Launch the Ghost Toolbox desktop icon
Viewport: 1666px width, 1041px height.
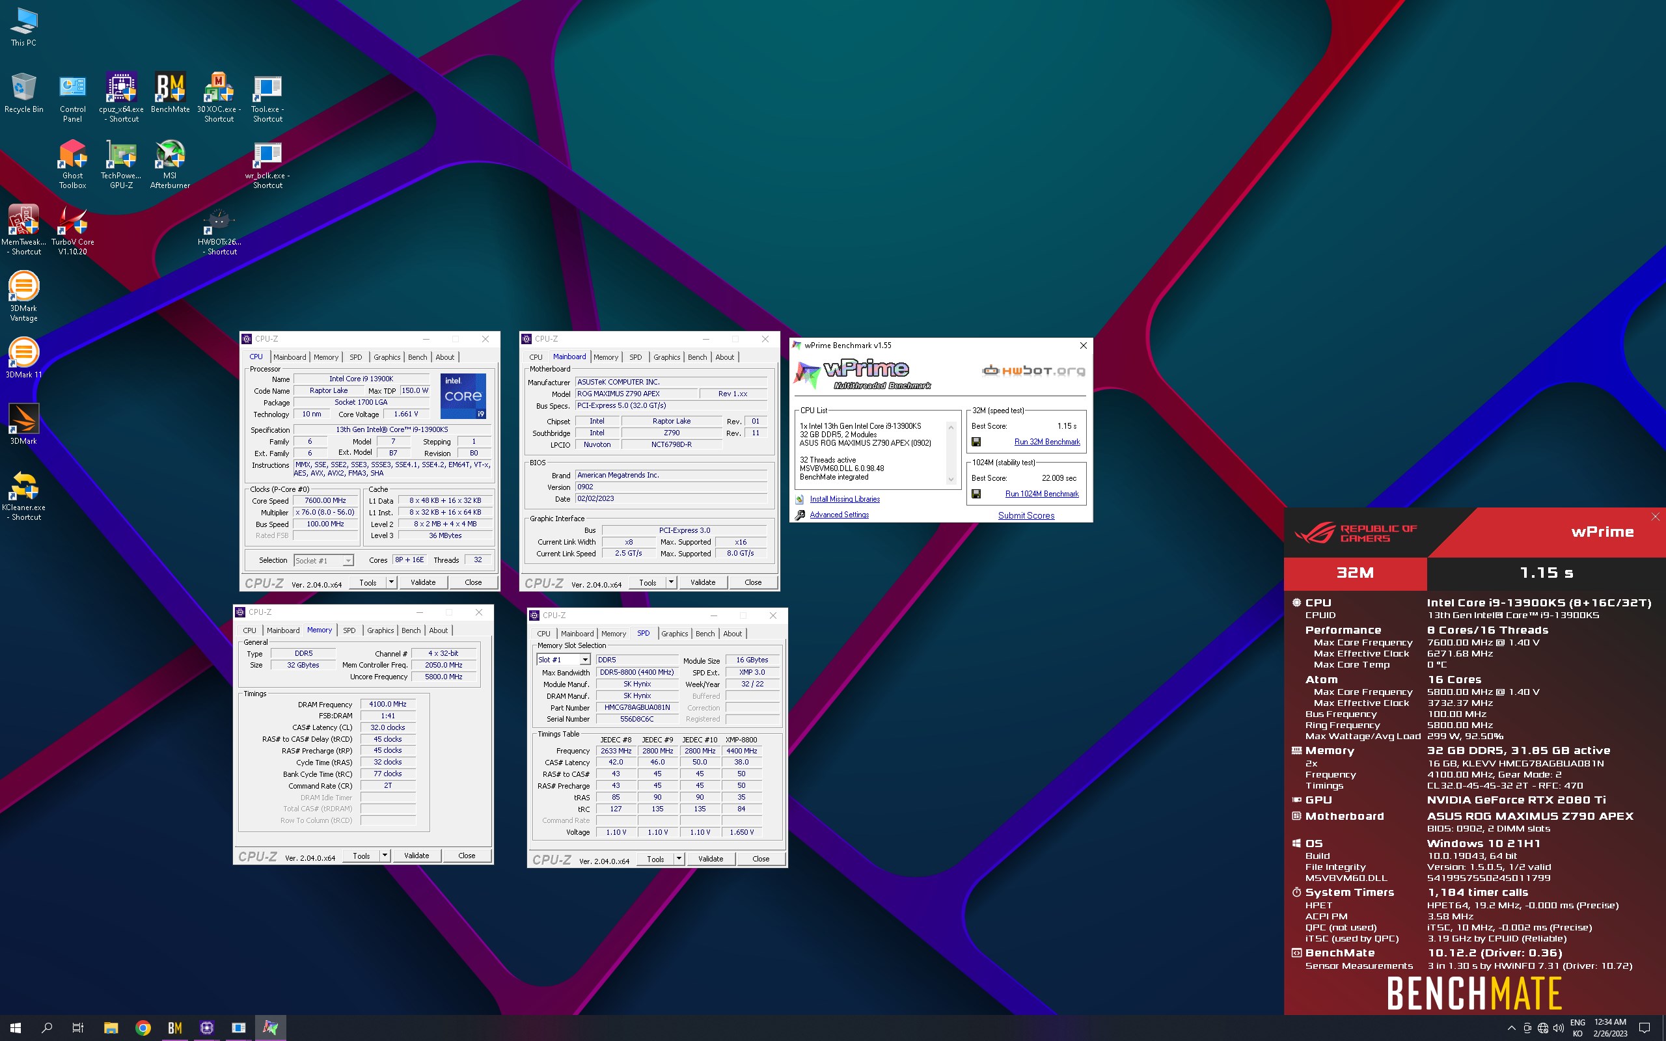click(72, 164)
